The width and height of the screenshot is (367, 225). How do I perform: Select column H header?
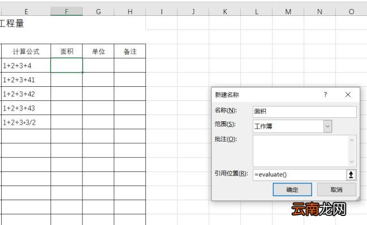[x=130, y=11]
